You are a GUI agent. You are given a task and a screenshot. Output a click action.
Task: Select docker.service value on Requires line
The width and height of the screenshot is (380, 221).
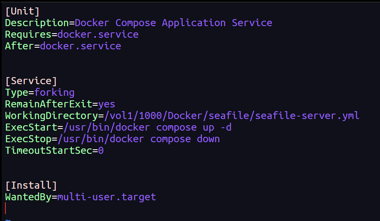(x=98, y=34)
